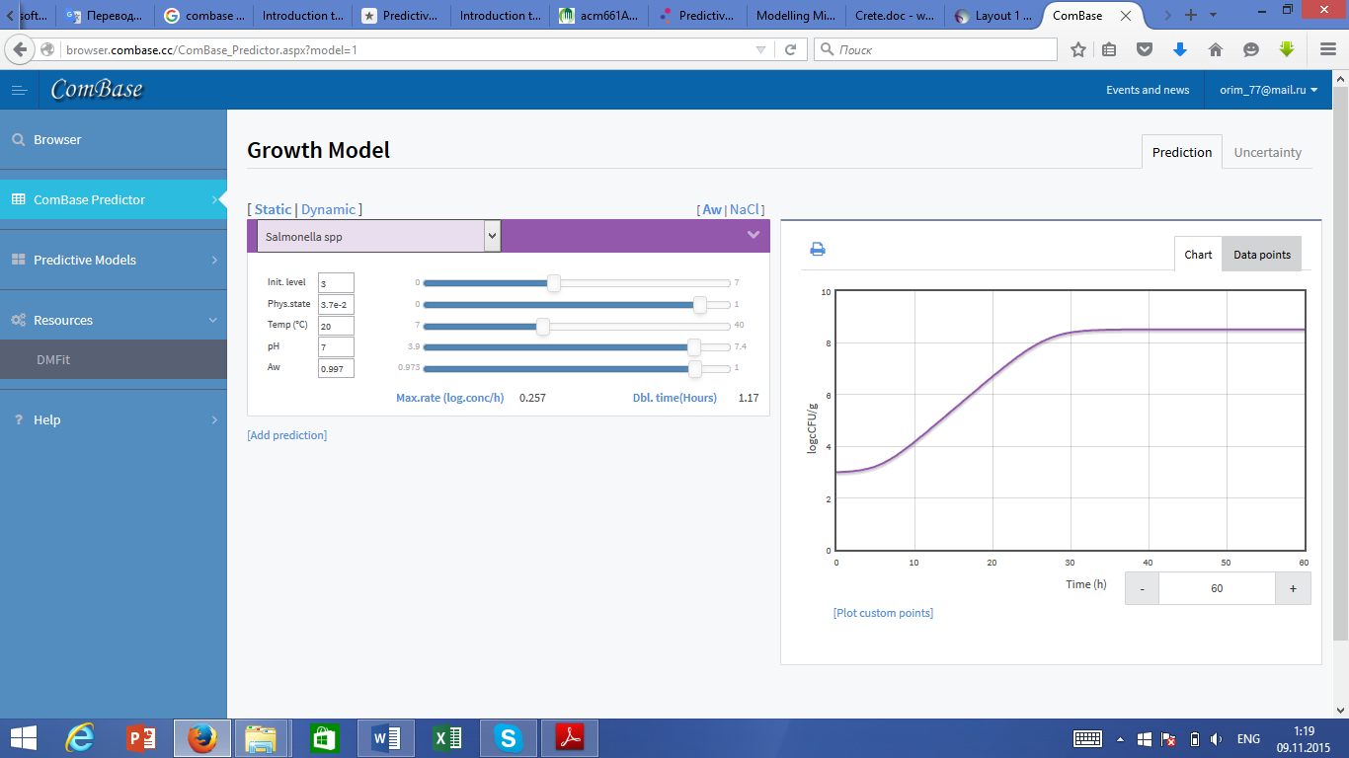Collapse the purple prediction panel chevron
The width and height of the screenshot is (1349, 758).
point(754,235)
